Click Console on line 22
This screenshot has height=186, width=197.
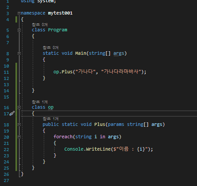[x=74, y=149]
